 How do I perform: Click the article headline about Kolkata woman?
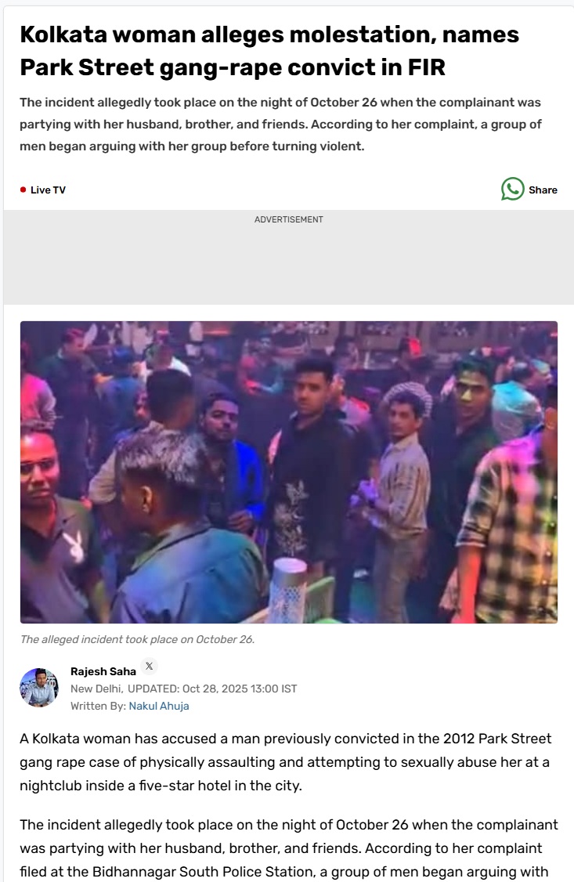[x=269, y=51]
